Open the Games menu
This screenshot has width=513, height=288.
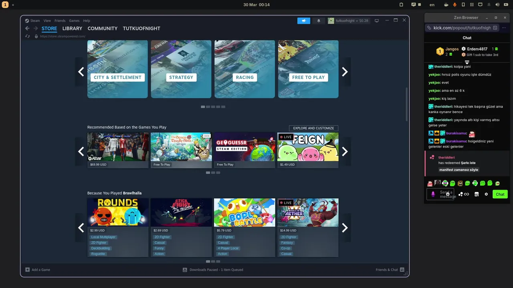pos(74,21)
